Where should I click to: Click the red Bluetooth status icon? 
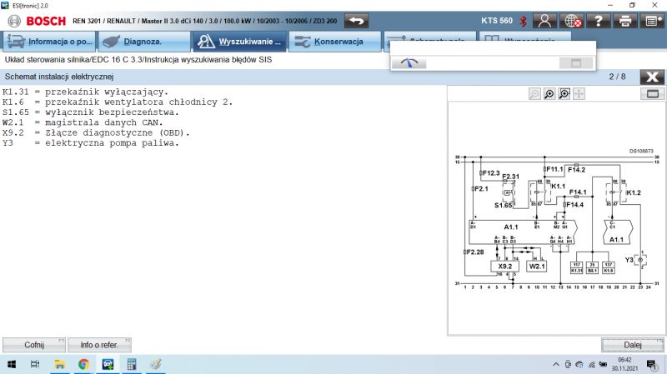(x=524, y=21)
